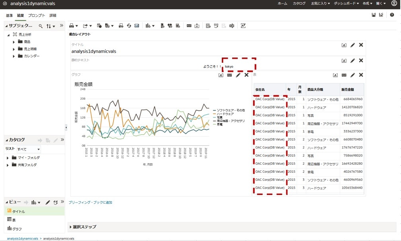
Task: Click the Save As icon beside save
Action: click(381, 15)
